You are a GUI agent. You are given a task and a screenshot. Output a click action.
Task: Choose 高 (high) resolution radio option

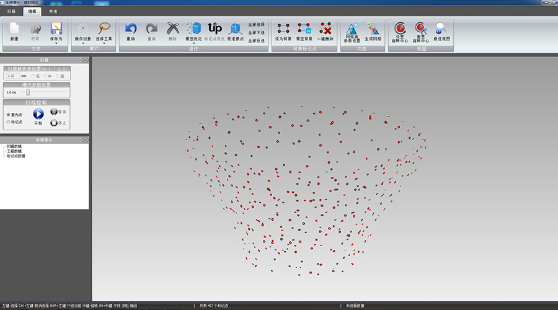[x=57, y=76]
